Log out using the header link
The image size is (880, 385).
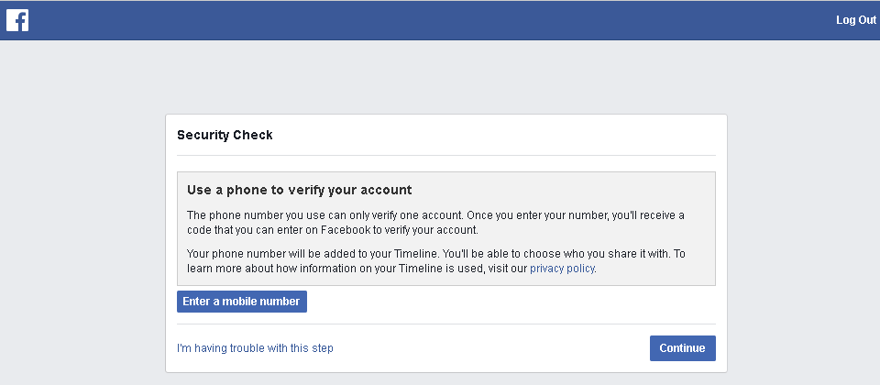(855, 20)
